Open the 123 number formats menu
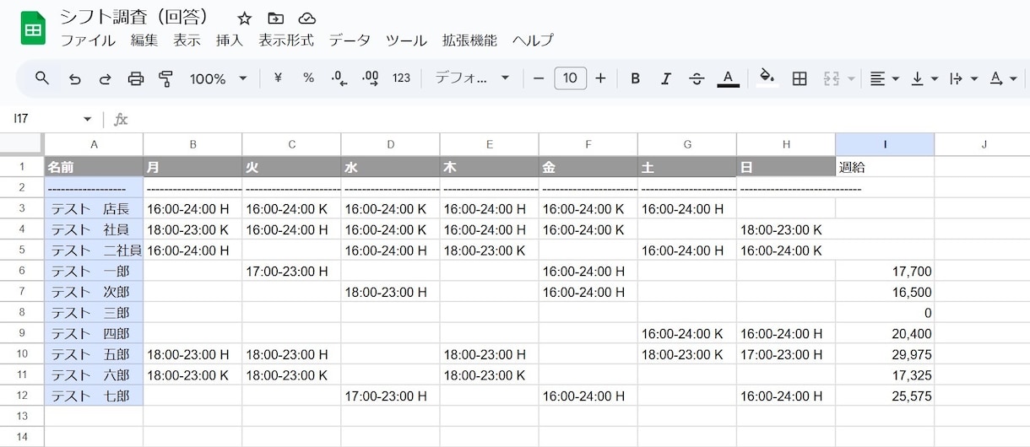1030x447 pixels. pos(401,78)
